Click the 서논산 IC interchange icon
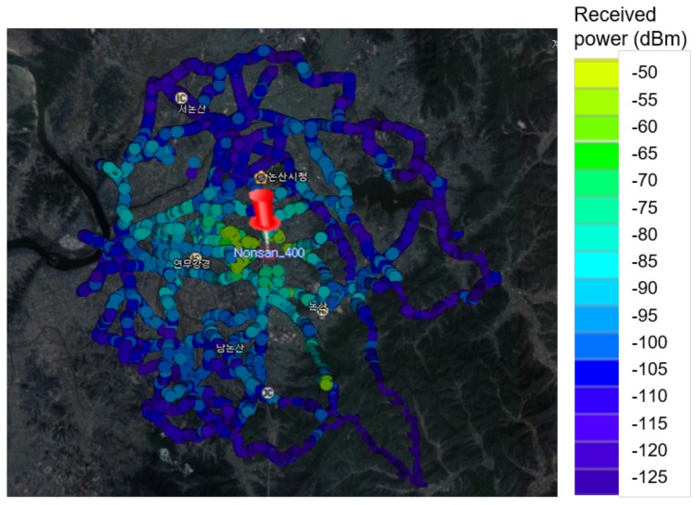The height and width of the screenshot is (505, 698). (x=181, y=96)
